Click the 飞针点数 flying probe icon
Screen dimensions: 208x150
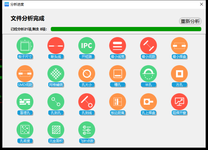(87, 130)
